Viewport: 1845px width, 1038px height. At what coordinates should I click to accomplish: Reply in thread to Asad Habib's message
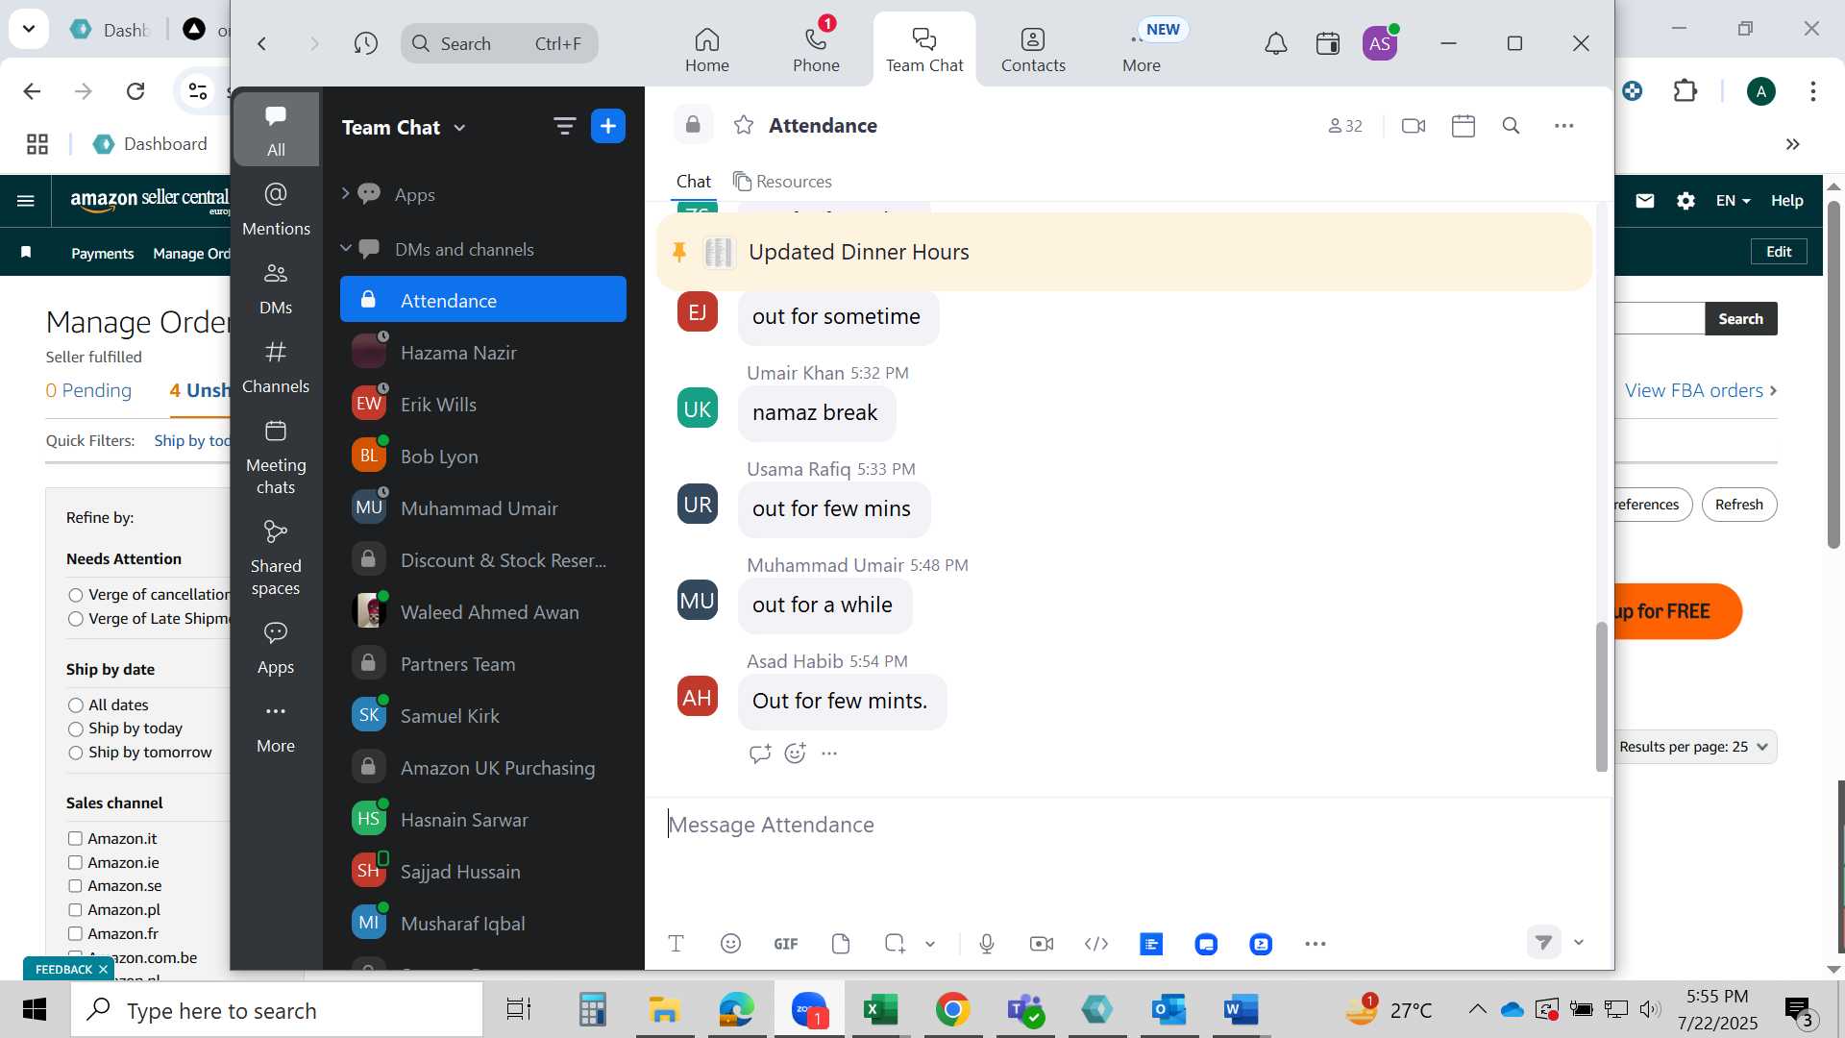760,754
